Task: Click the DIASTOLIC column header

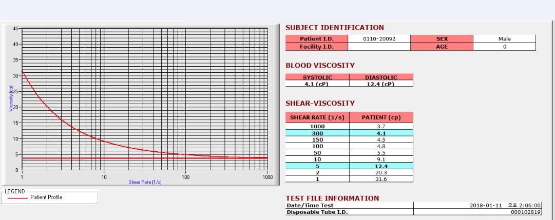Action: [x=381, y=77]
